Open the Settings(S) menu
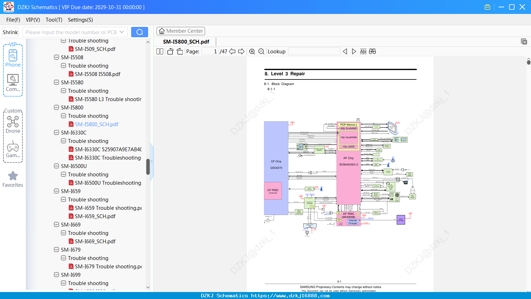 tap(81, 20)
